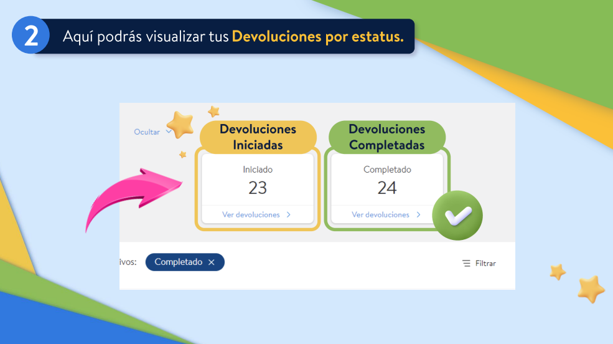Open Ver devoluciones link under Iniciado
The height and width of the screenshot is (344, 613).
[x=251, y=215]
